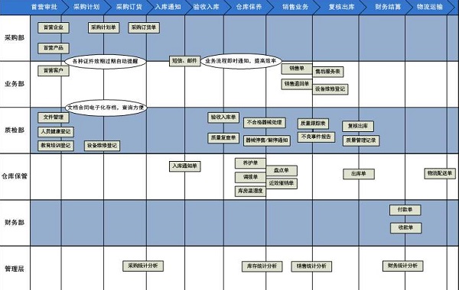Open the 首营客户 box
This screenshot has height=290, width=459.
pyautogui.click(x=54, y=71)
